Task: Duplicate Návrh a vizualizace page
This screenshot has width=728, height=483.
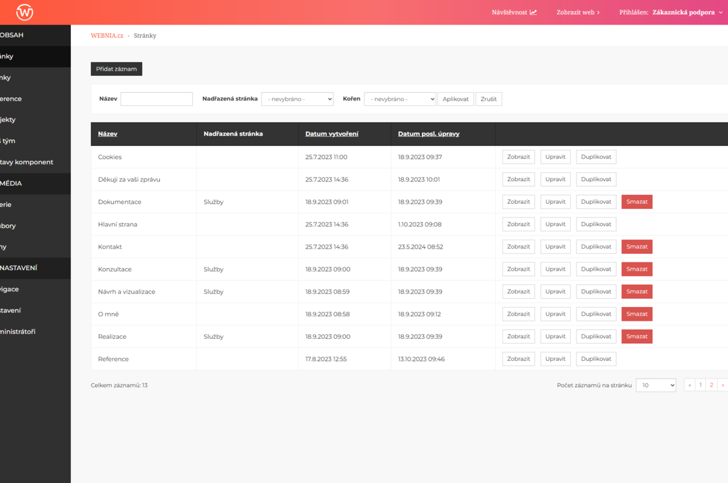Action: [x=595, y=291]
